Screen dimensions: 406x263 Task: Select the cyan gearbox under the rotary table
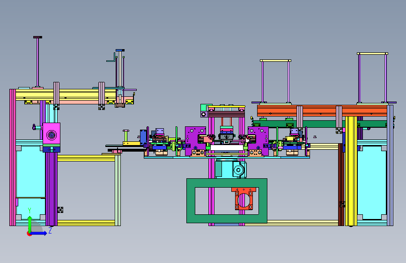pos(230,168)
